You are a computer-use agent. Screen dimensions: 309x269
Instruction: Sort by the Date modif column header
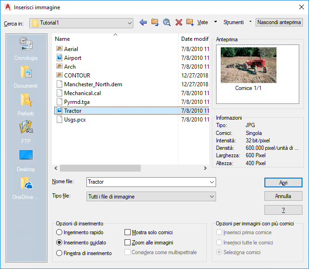tap(194, 39)
